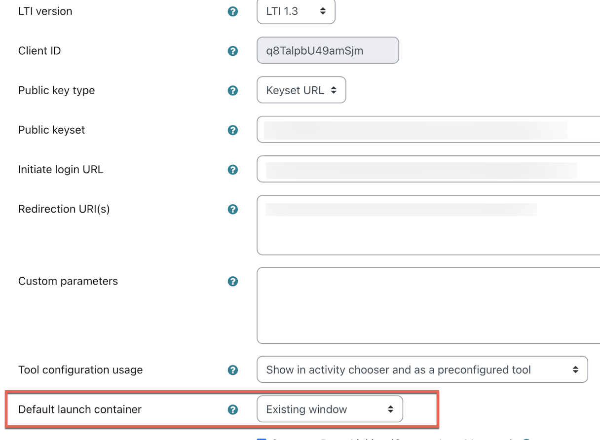The height and width of the screenshot is (440, 600).
Task: Click the Redirection URI(s) help icon
Action: tap(232, 209)
